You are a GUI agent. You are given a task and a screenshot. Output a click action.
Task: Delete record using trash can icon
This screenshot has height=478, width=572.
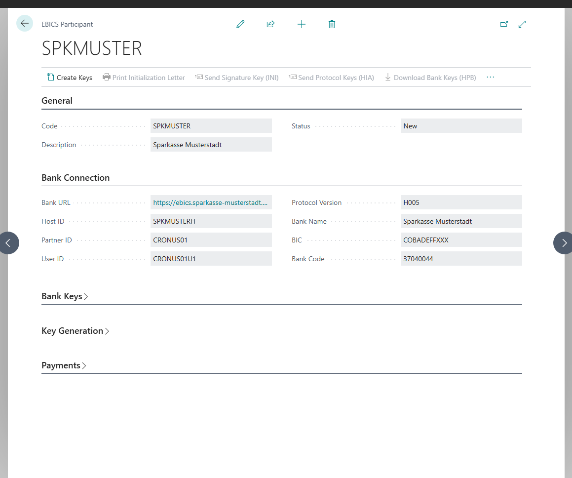[x=332, y=24]
